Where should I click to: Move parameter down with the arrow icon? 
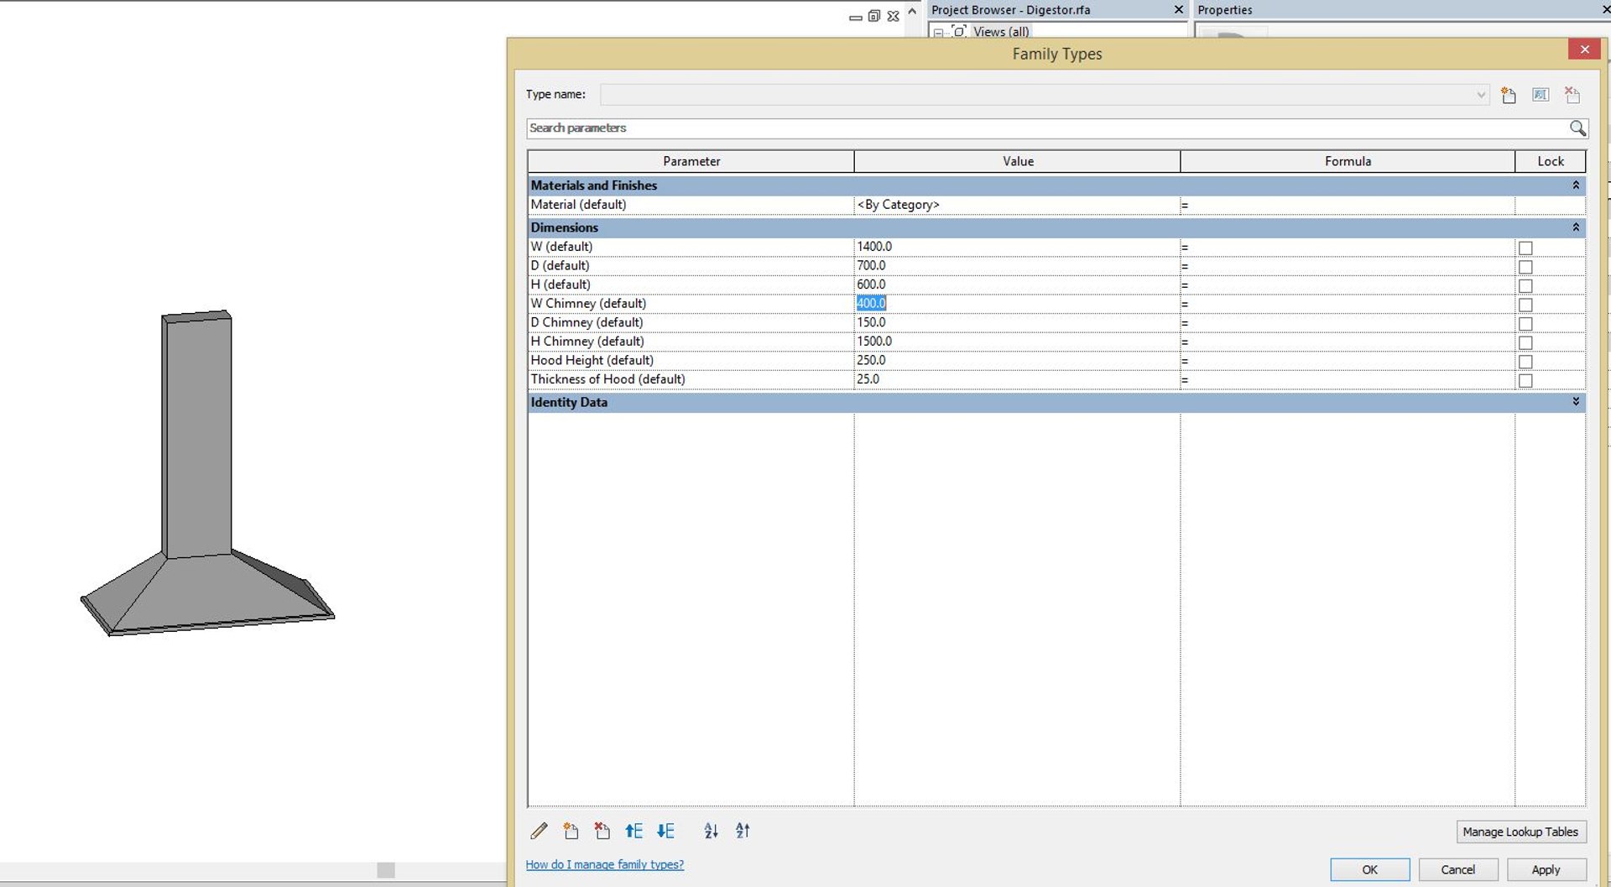coord(665,831)
